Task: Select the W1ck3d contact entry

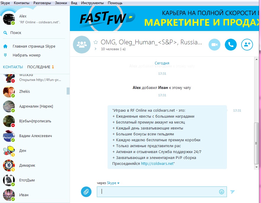Action: click(x=35, y=78)
